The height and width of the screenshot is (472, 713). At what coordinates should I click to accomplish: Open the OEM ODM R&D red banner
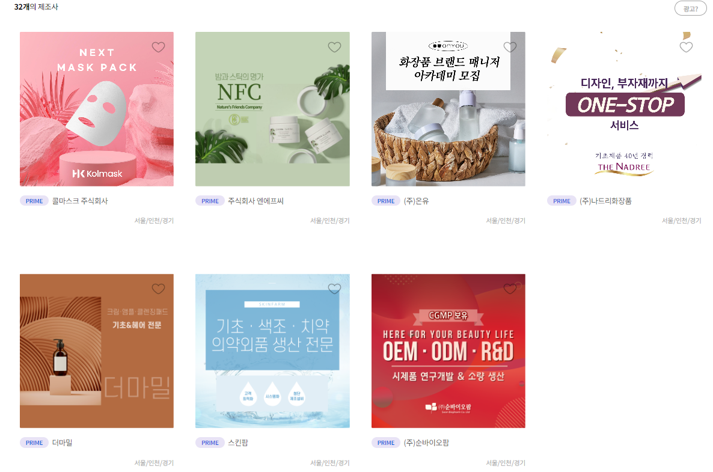448,351
